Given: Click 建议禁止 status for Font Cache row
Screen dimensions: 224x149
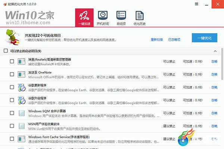Looking at the screenshot, I should 169,139.
